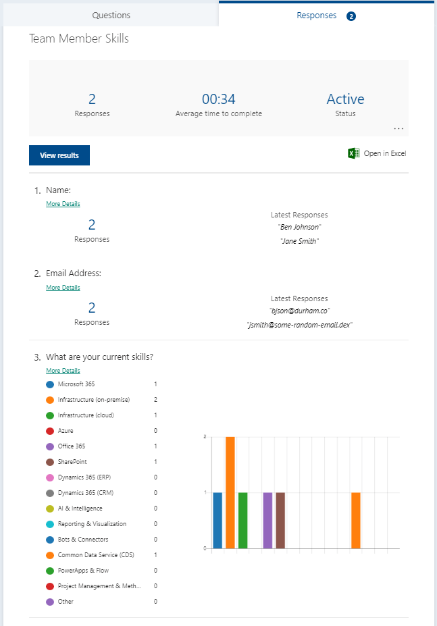437x626 pixels.
Task: Click the purple Office 365 bar in chart
Action: pos(267,520)
